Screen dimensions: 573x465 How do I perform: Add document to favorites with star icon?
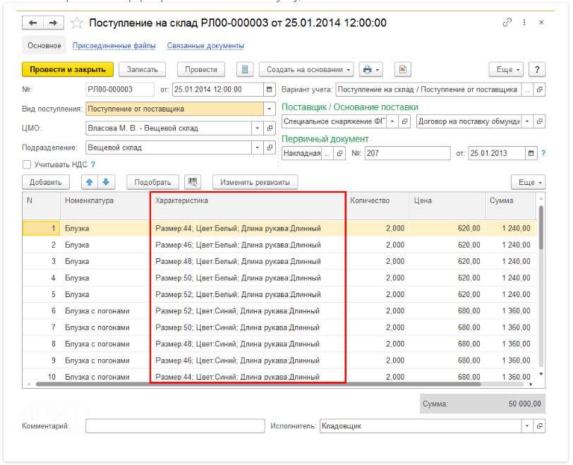click(x=77, y=23)
